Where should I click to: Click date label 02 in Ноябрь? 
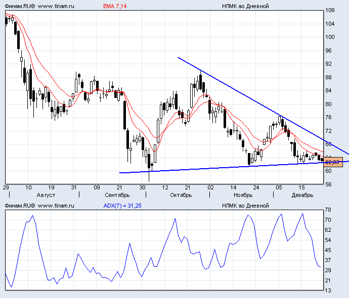point(210,187)
